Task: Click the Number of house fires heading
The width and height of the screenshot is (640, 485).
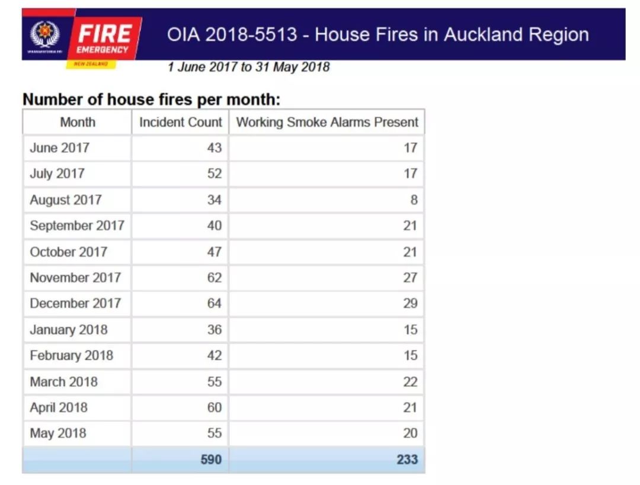Action: [x=151, y=99]
